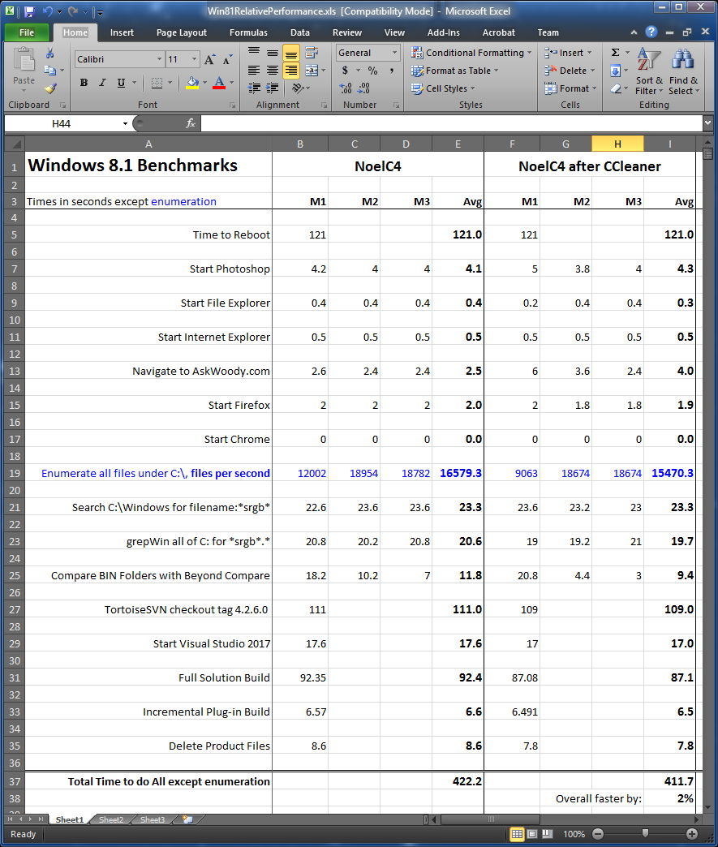Open the font size 11 dropdown
Viewport: 718px width, 847px height.
point(194,59)
